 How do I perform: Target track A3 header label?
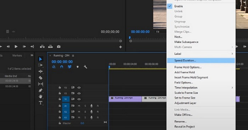click(66, 118)
